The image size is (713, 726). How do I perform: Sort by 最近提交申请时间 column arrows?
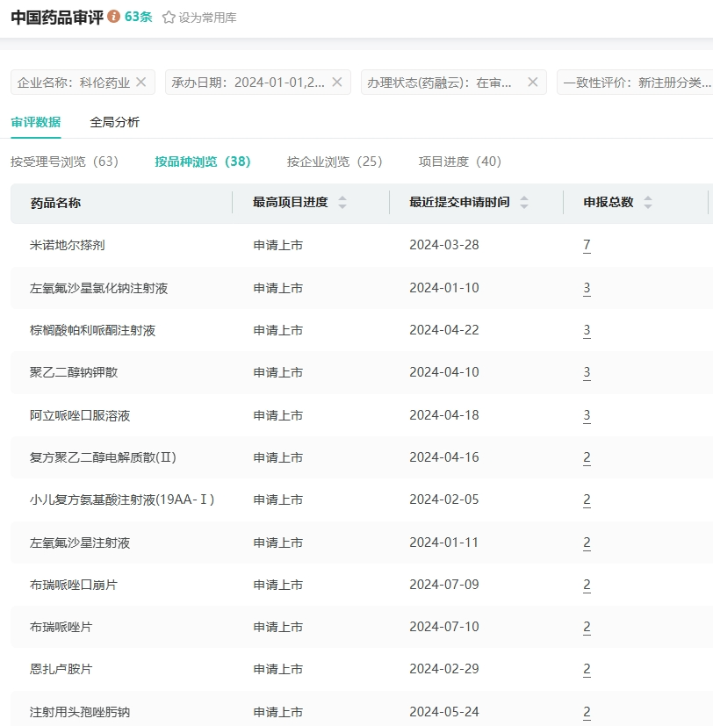tap(524, 203)
